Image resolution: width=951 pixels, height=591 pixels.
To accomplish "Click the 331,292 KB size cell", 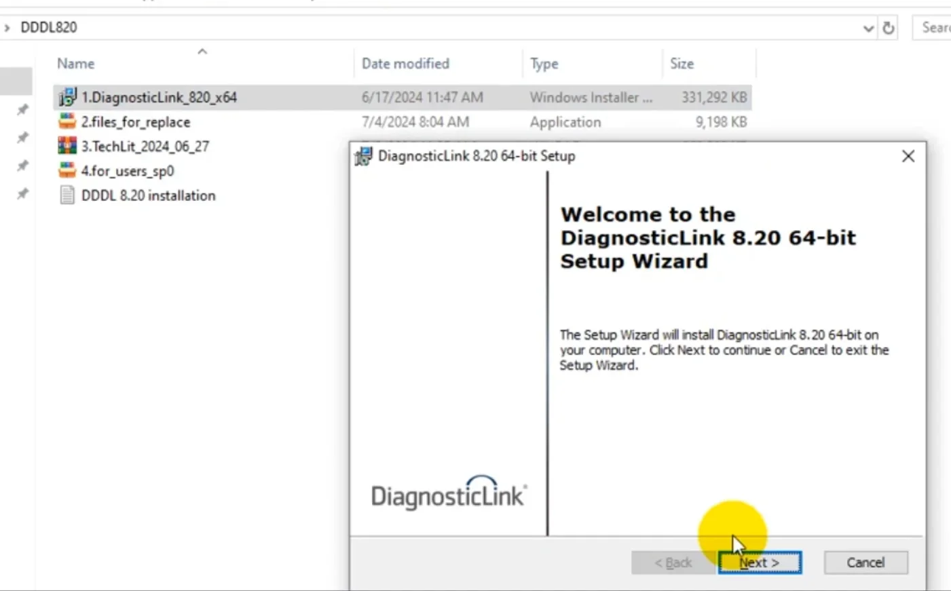I will pos(714,98).
